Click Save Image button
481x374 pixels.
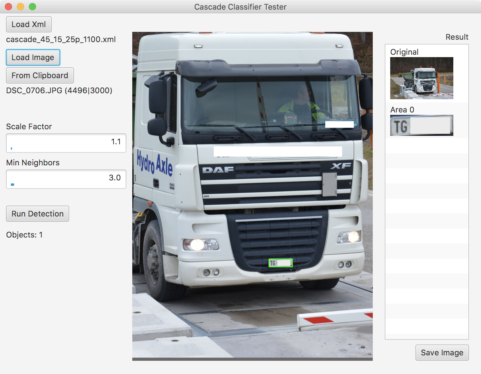[x=442, y=353]
